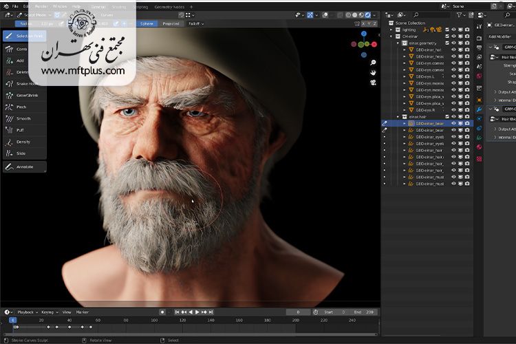Uncheck the einar.geometry collection checkbox
Screen dimensions: 516x344
click(447, 43)
